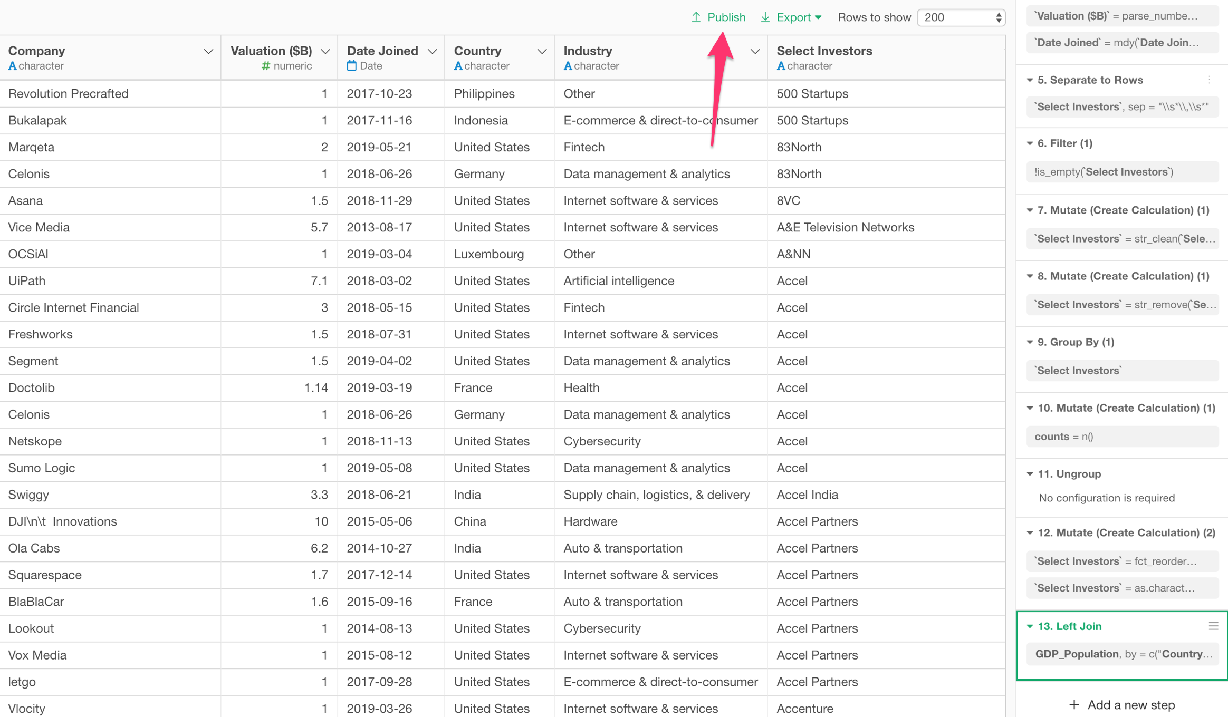Open the Company column dropdown menu
This screenshot has width=1228, height=717.
pyautogui.click(x=208, y=51)
